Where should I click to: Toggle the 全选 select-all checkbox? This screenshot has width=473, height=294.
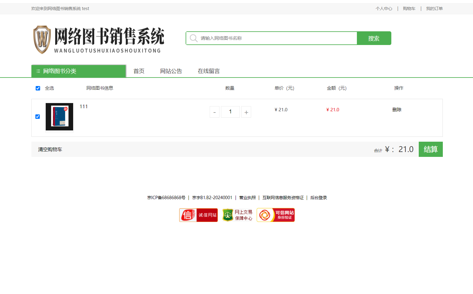pyautogui.click(x=38, y=88)
